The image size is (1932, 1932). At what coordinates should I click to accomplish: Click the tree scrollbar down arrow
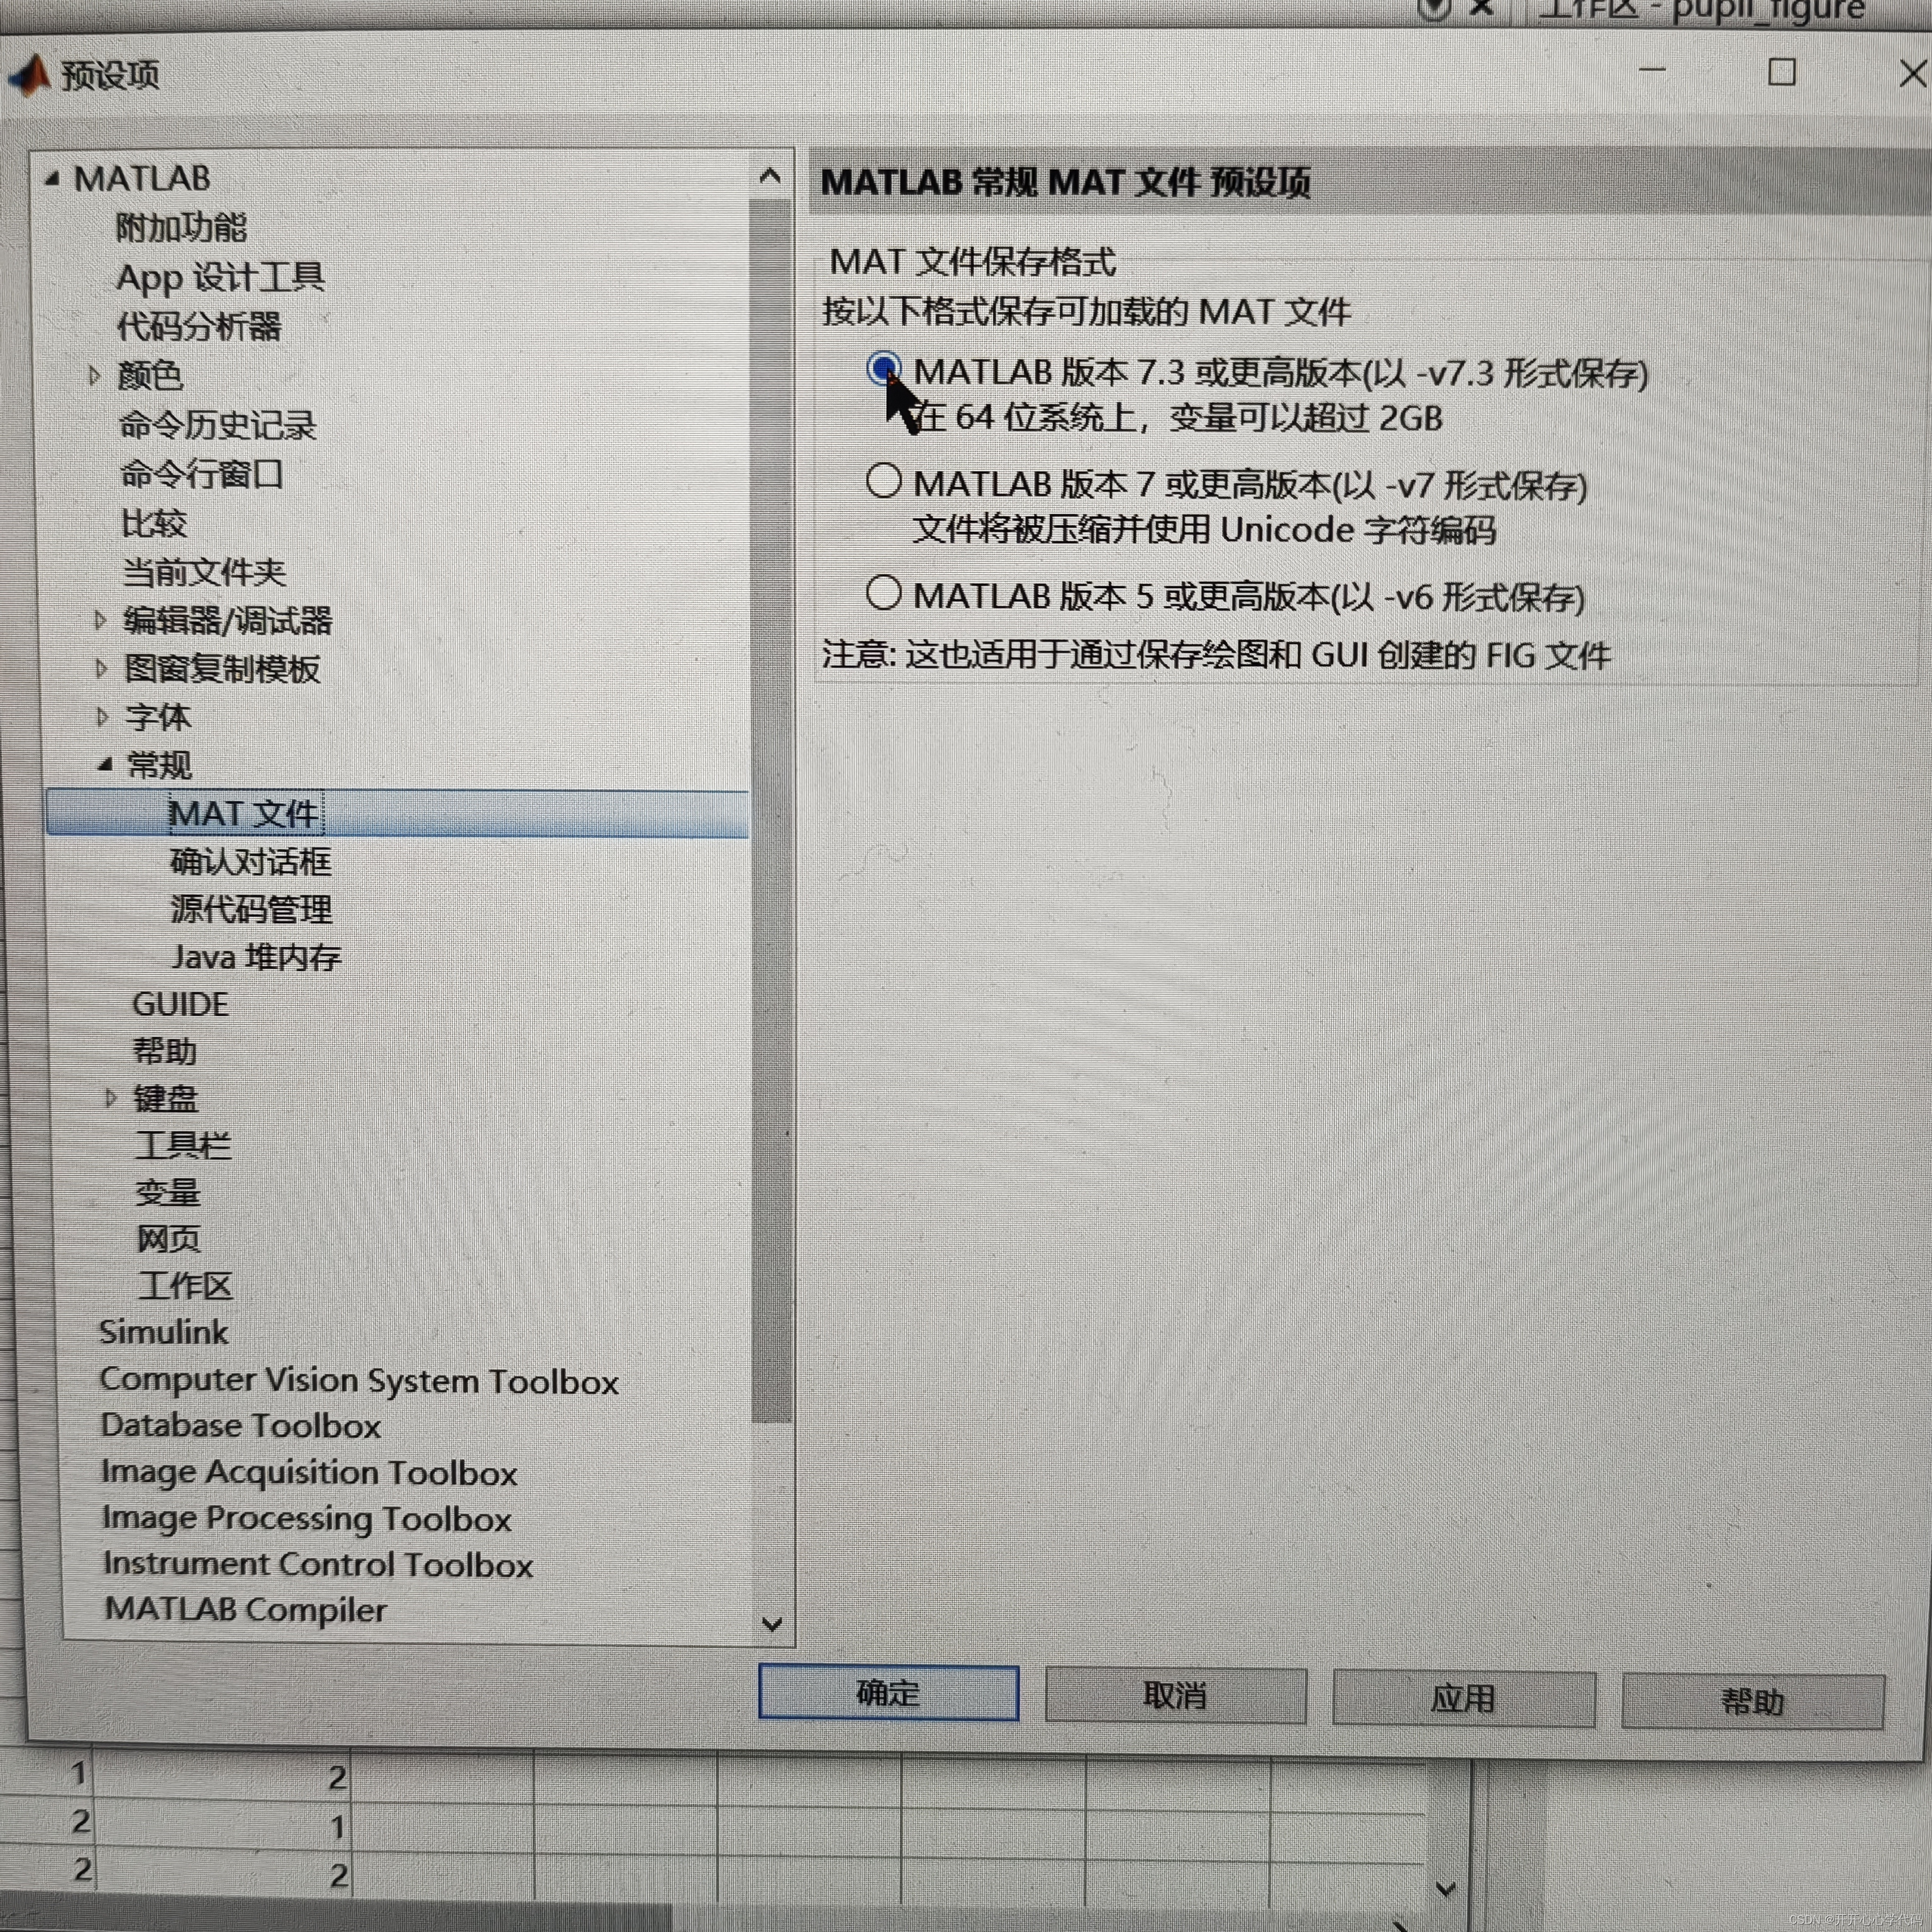771,1624
